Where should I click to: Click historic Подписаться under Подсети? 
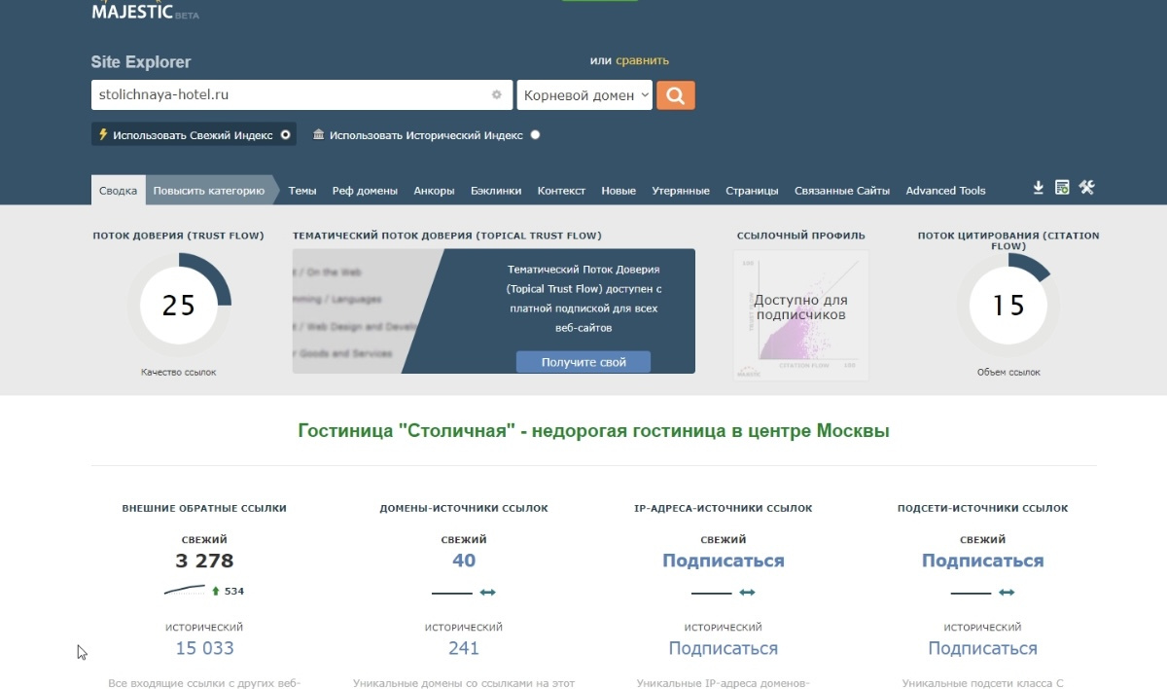(x=982, y=648)
